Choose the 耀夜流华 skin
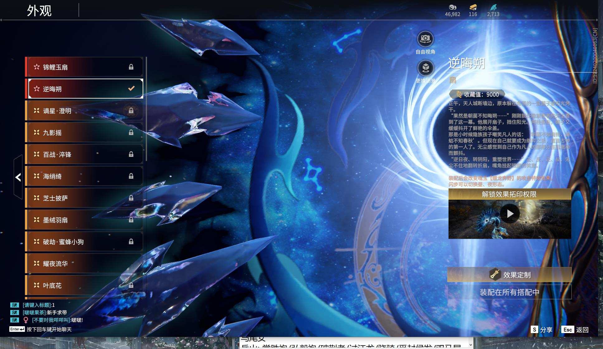Screen dimensions: 603x349 [84, 264]
